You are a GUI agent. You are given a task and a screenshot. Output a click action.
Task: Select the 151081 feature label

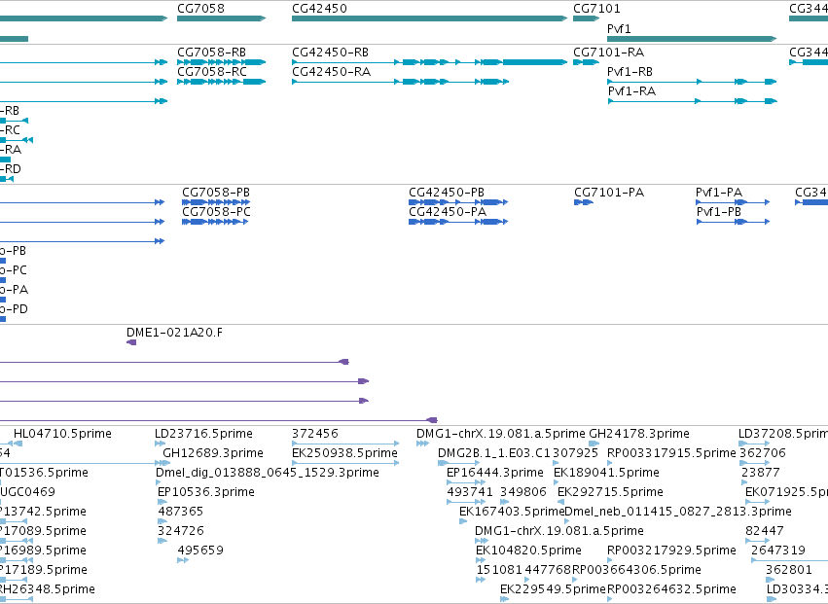click(499, 570)
